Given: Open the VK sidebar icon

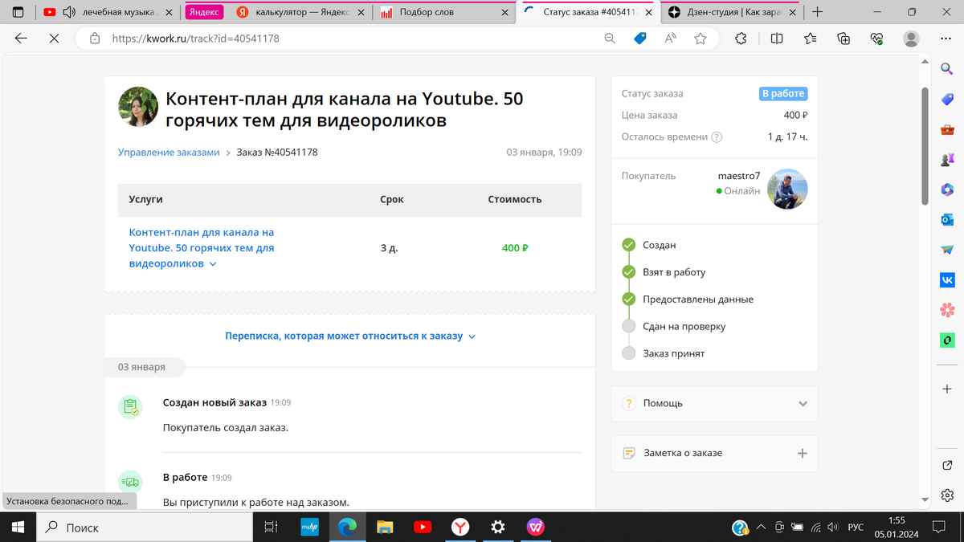Looking at the screenshot, I should (947, 279).
